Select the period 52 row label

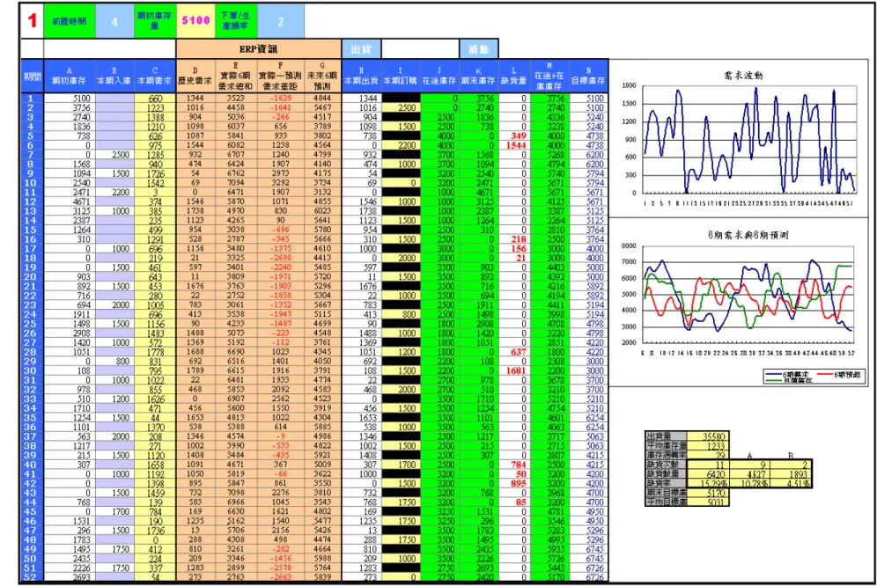(32, 577)
